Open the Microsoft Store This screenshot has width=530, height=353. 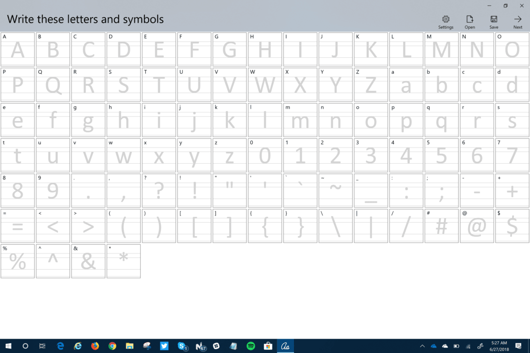point(268,346)
